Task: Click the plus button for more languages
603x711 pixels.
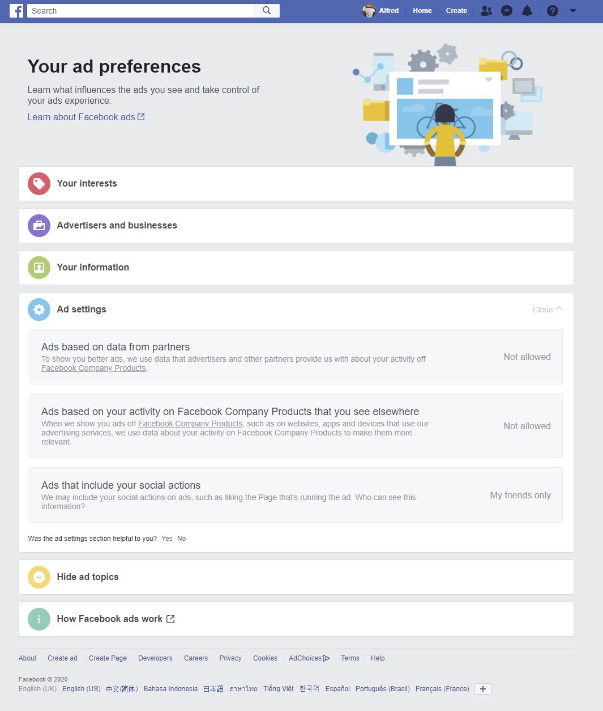Action: [x=482, y=689]
